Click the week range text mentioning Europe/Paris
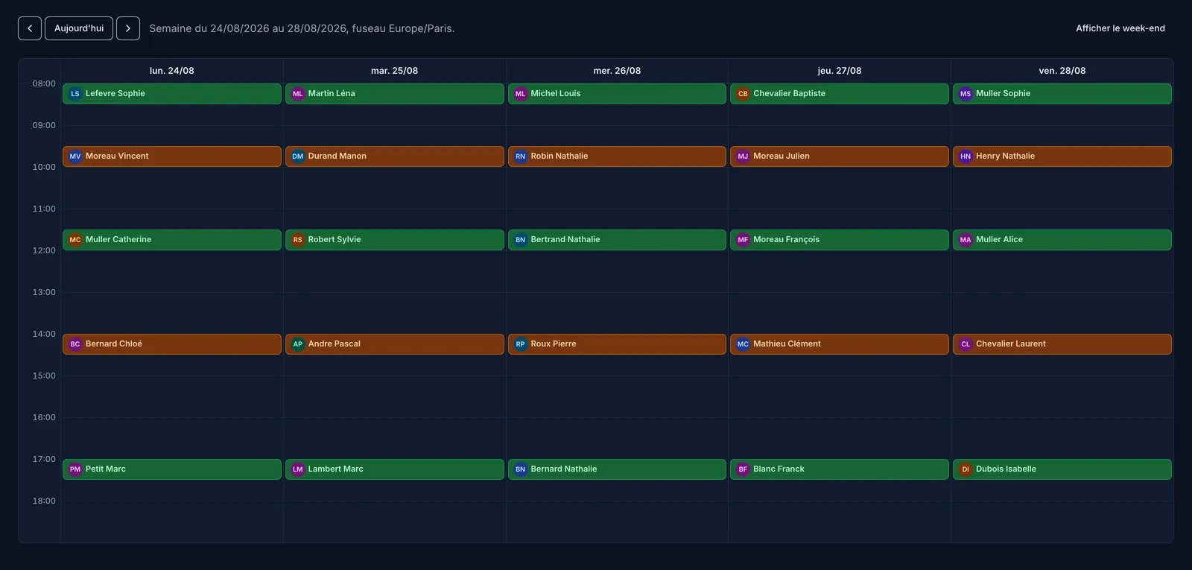 pos(302,28)
